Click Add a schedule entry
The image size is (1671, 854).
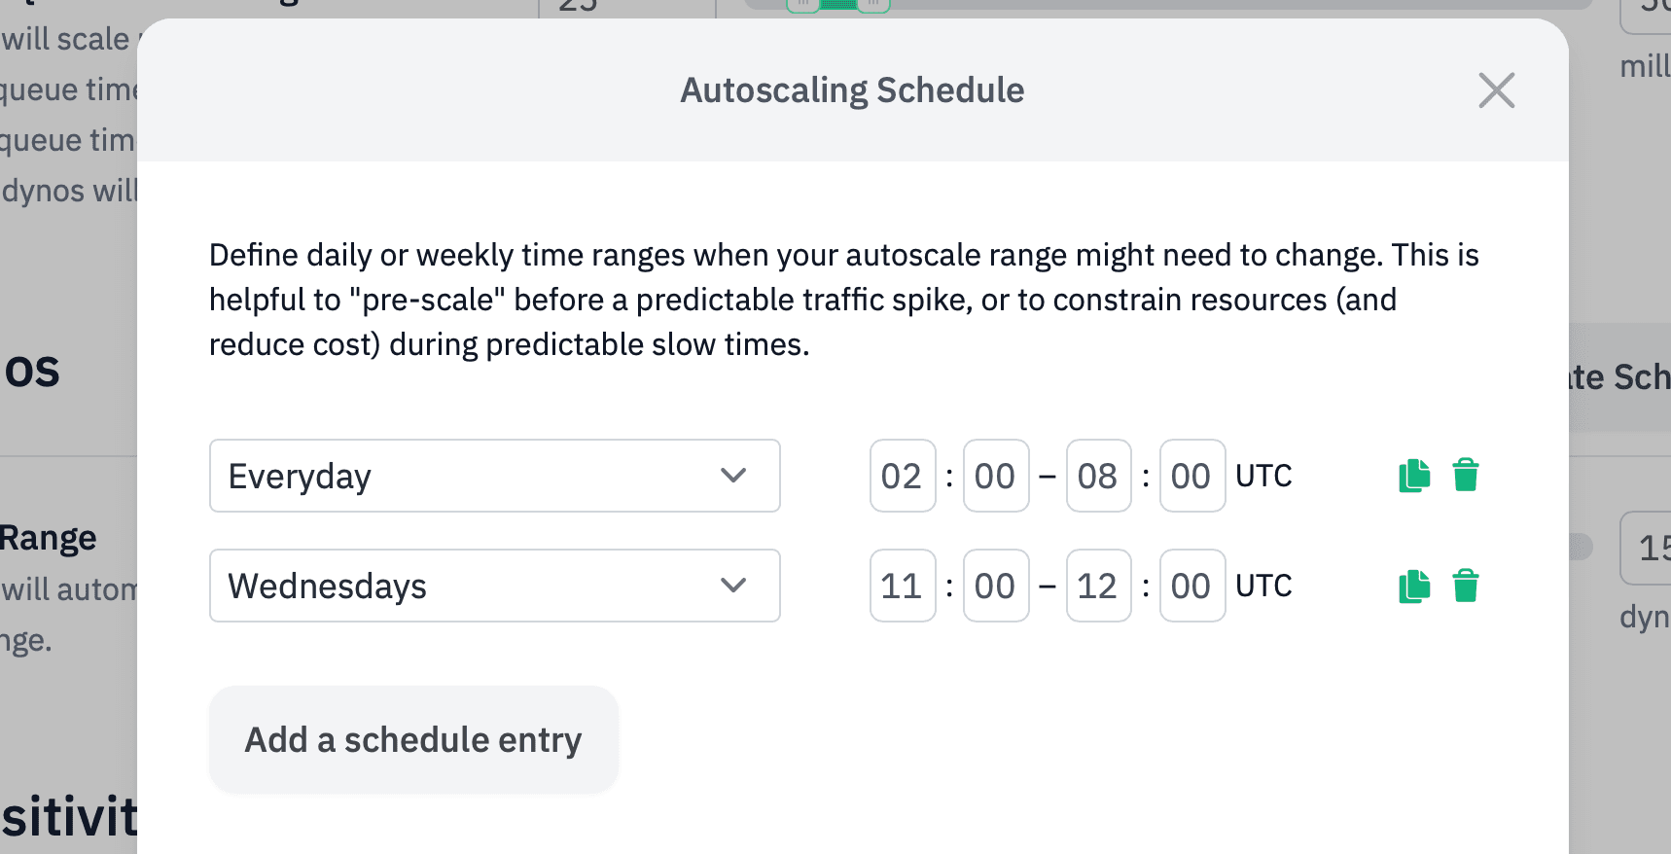tap(412, 739)
